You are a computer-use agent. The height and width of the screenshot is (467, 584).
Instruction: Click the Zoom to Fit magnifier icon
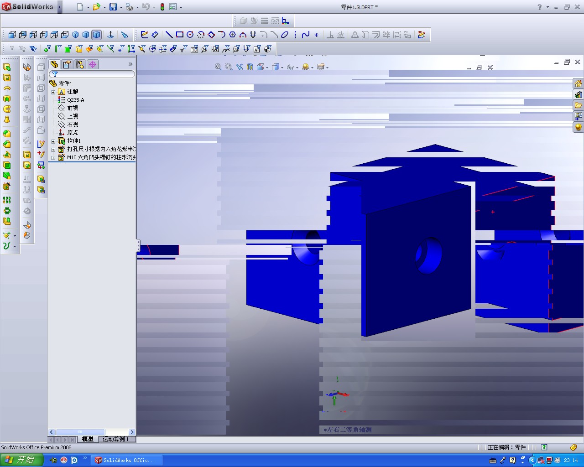(218, 67)
